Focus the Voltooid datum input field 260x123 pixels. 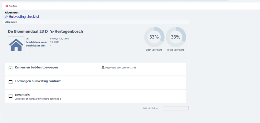[175, 108]
